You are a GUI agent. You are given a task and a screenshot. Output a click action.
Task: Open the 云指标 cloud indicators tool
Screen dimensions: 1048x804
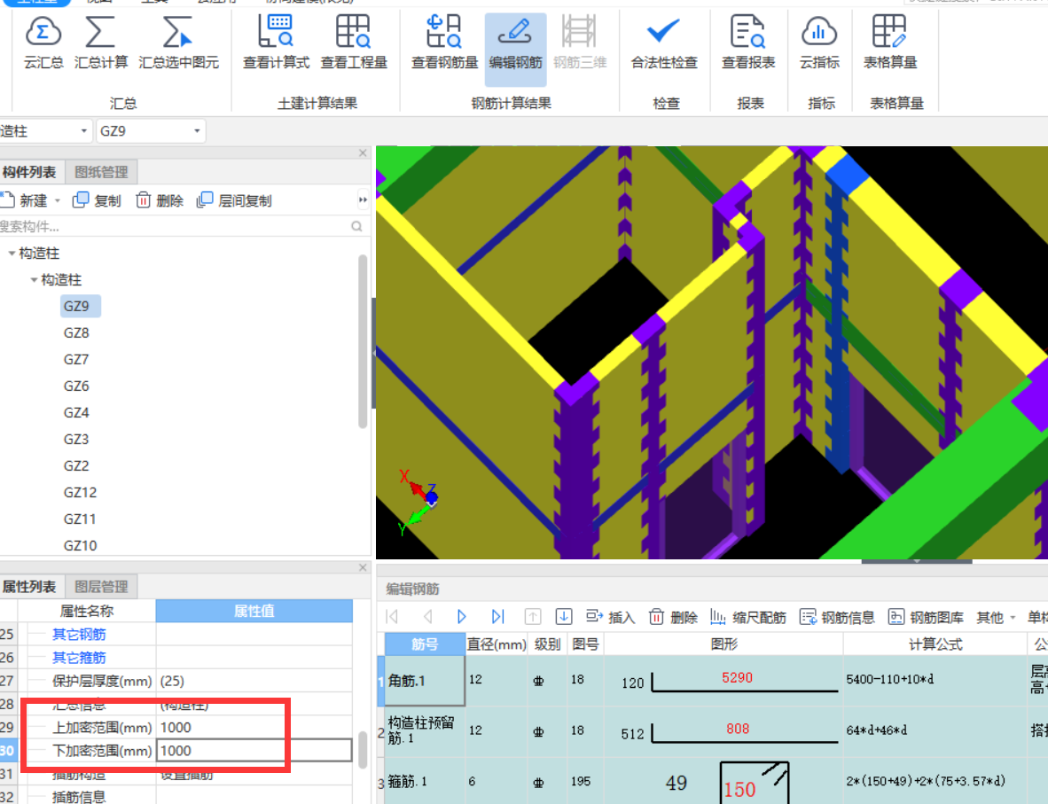click(x=819, y=44)
